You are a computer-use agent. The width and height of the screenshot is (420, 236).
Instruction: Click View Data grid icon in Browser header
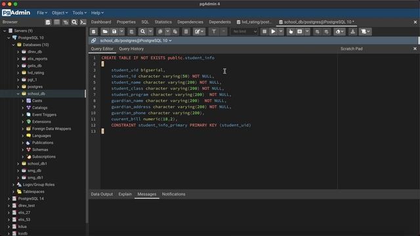pos(57,22)
